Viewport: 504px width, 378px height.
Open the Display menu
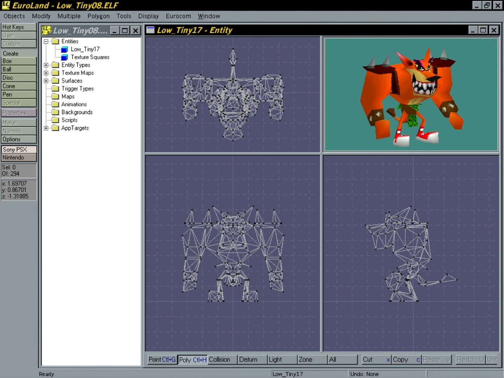148,16
